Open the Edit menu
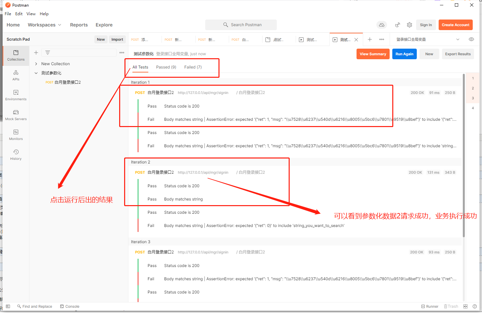The image size is (482, 313). (19, 14)
